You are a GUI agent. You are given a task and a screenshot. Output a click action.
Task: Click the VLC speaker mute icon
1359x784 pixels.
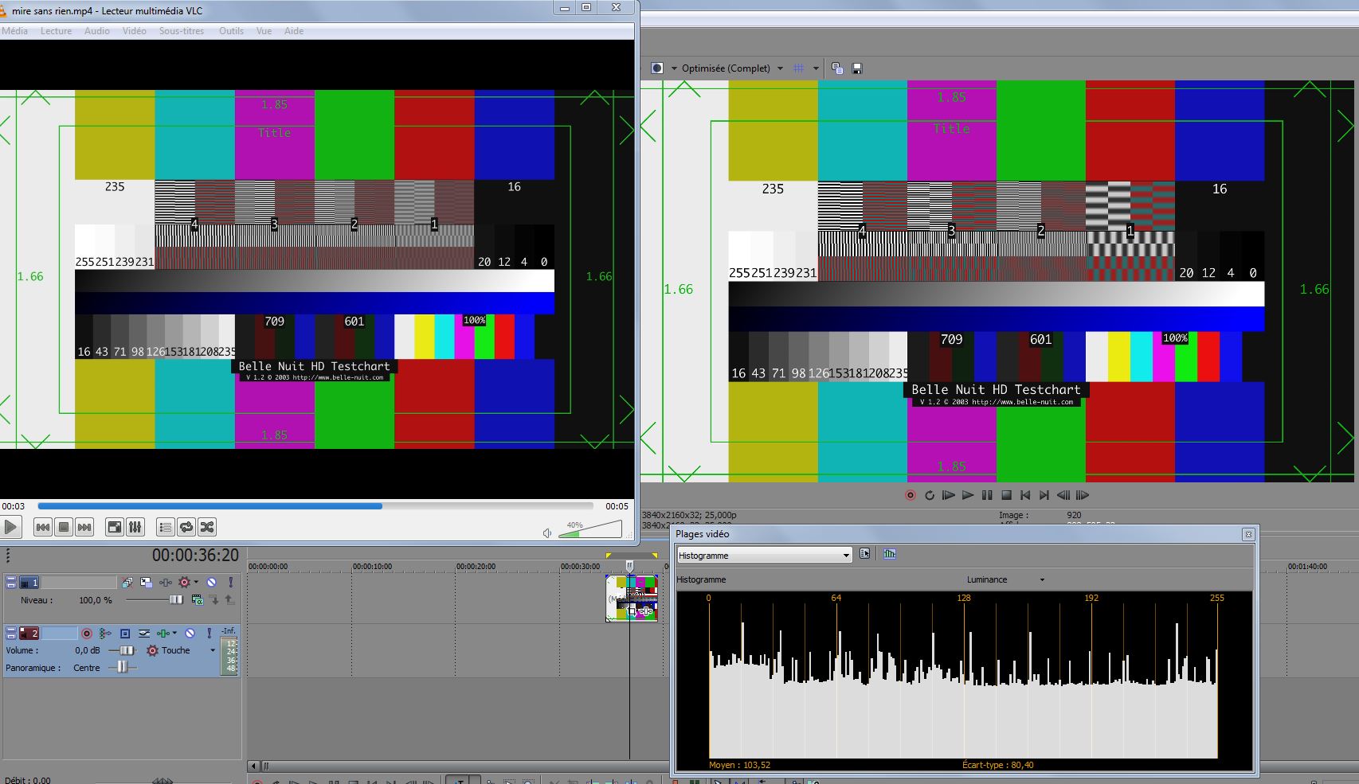tap(547, 532)
